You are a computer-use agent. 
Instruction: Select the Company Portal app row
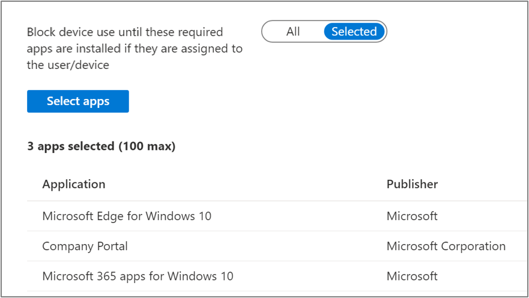pos(85,246)
